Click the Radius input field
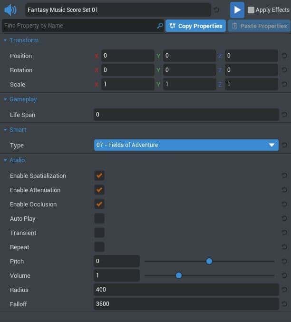291x322 pixels. click(186, 290)
